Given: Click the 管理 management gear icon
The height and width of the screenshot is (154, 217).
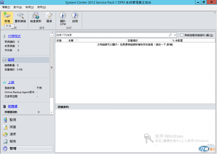Looking at the screenshot, I should click(x=5, y=149).
